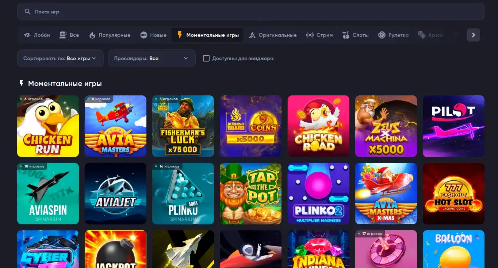This screenshot has height=268, width=498.
Task: Click the search magnifier icon
Action: (x=27, y=11)
